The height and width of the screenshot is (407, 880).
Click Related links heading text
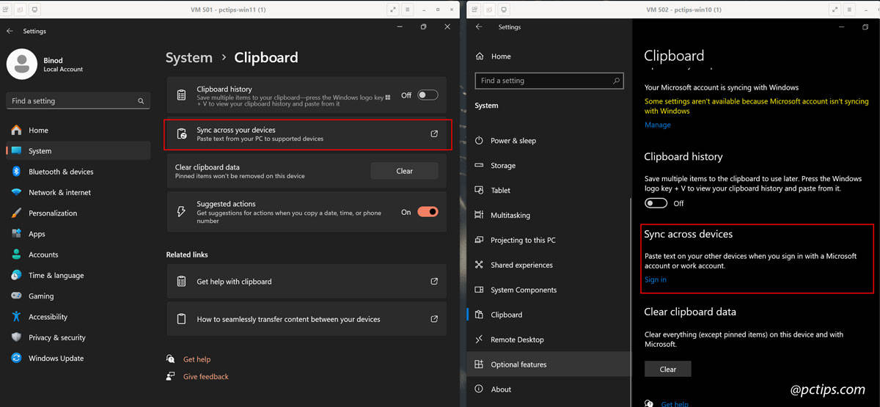coord(187,254)
